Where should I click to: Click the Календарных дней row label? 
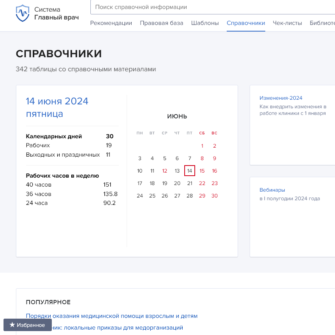[54, 136]
